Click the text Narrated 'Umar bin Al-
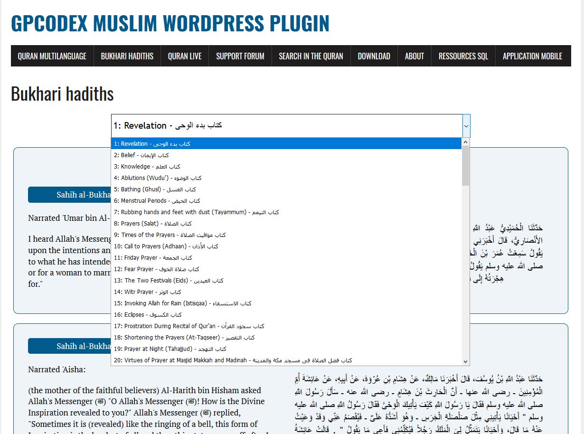The height and width of the screenshot is (434, 584). pyautogui.click(x=69, y=218)
